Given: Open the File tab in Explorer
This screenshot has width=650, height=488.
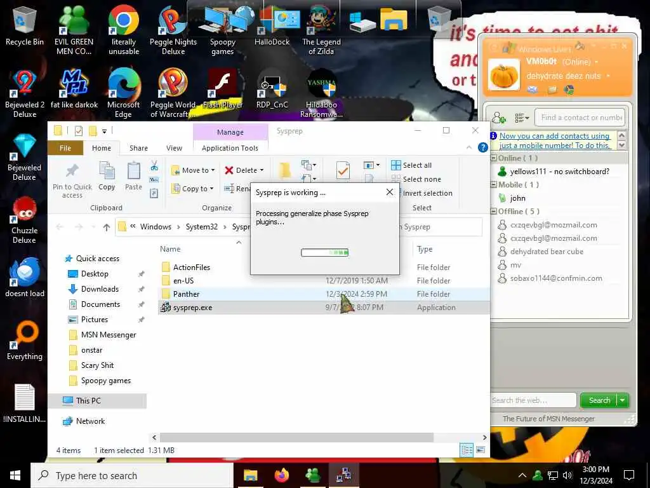Looking at the screenshot, I should (x=65, y=147).
